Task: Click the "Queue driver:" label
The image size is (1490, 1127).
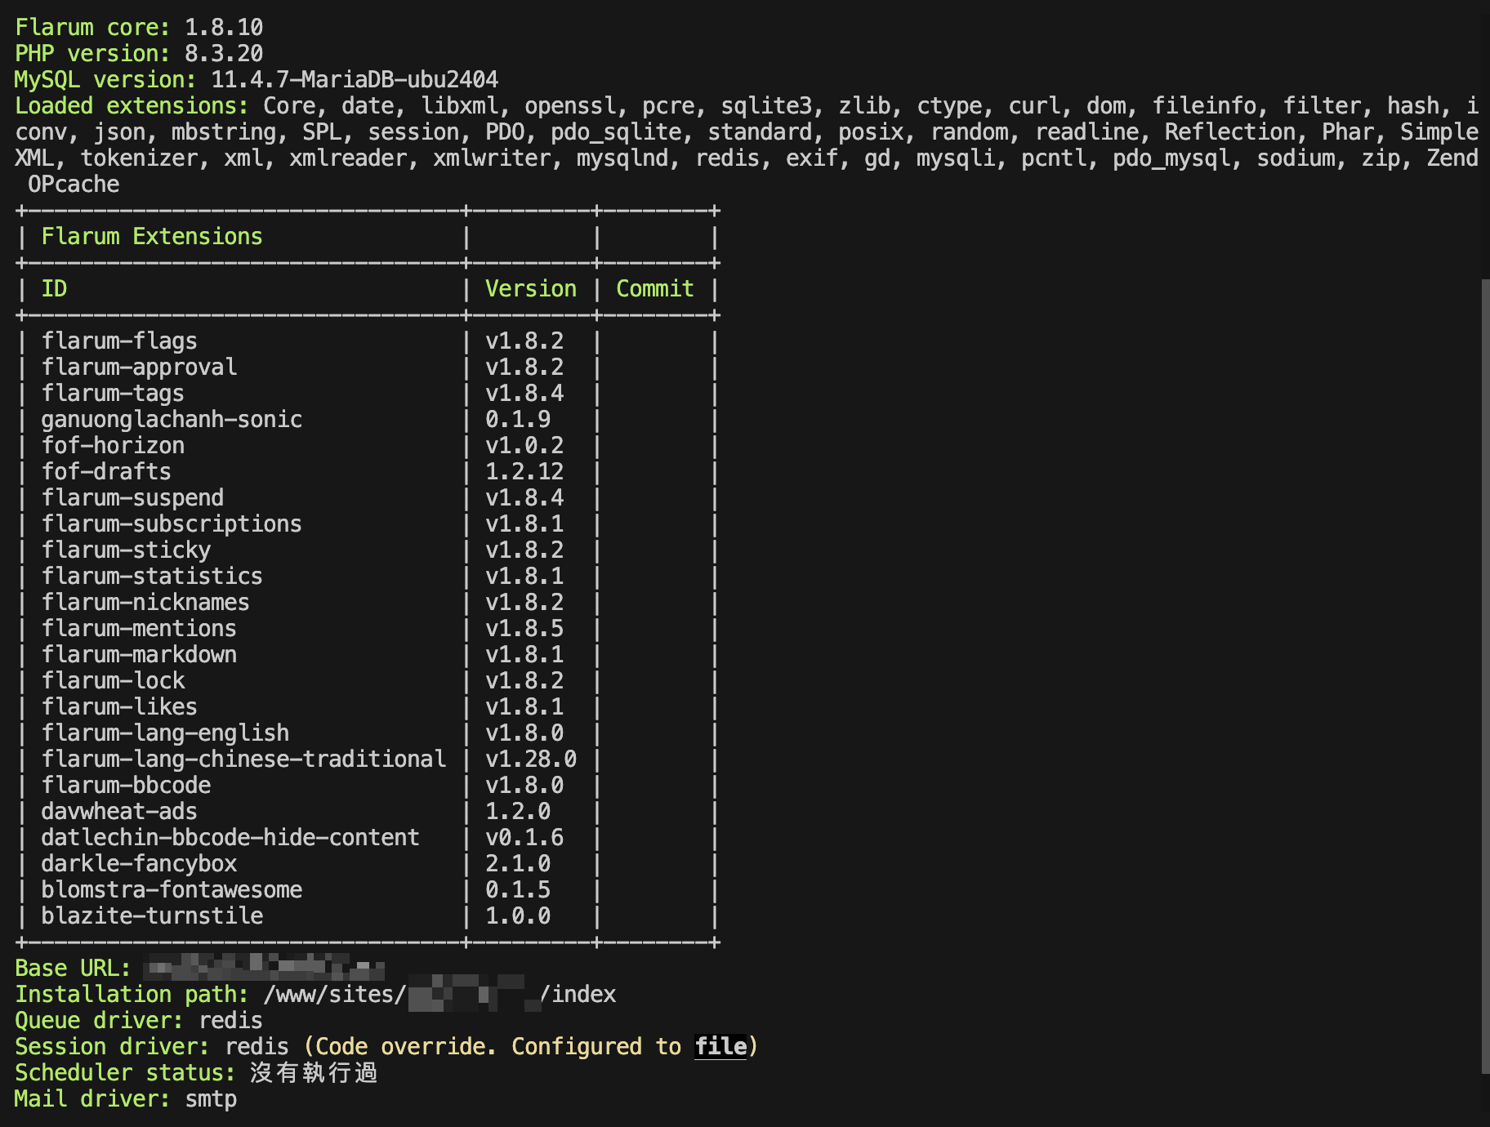Action: tap(98, 1021)
